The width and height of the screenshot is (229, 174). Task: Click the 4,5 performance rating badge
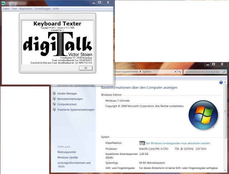(142, 143)
